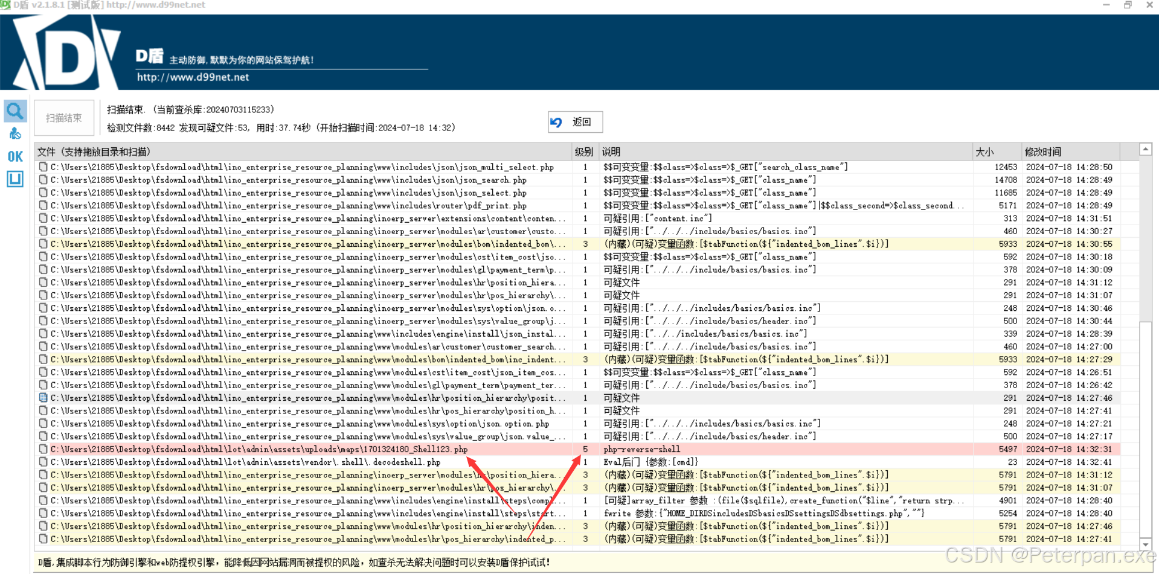Open the http://www.d99net.net link in banner
This screenshot has width=1159, height=574.
193,77
